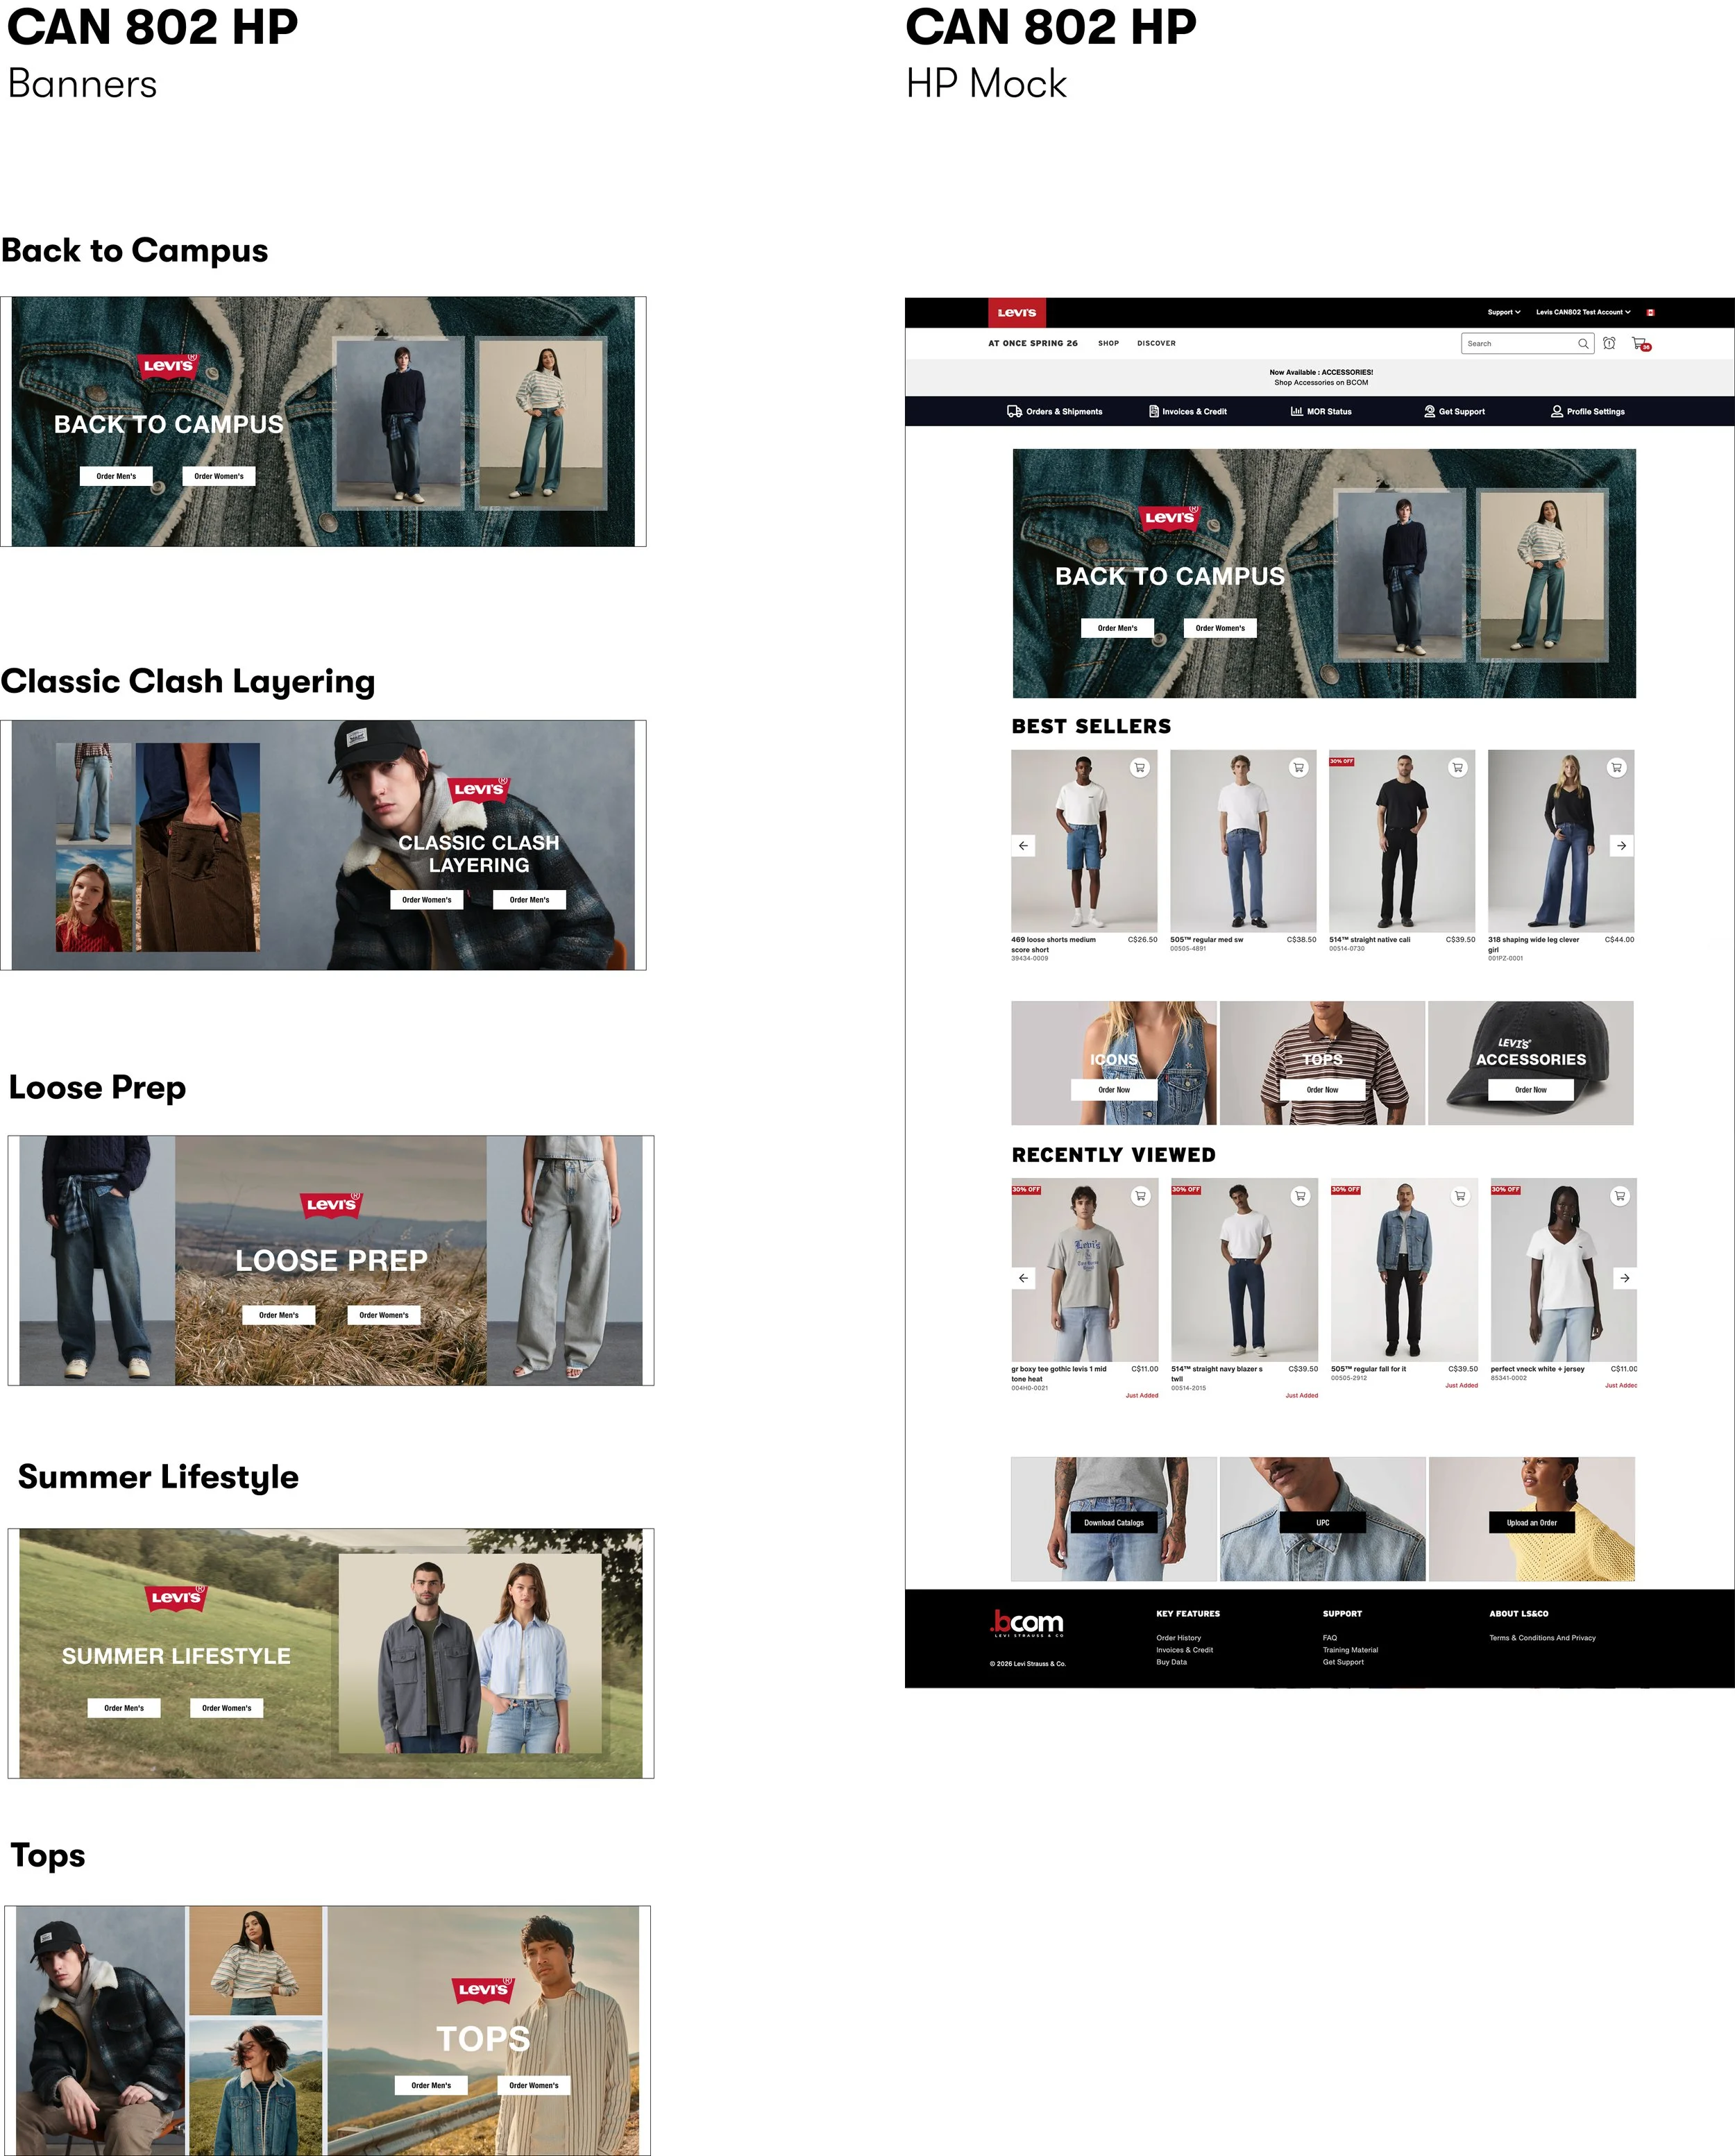The height and width of the screenshot is (2156, 1735).
Task: Click the Download Catalogs button
Action: [x=1114, y=1523]
